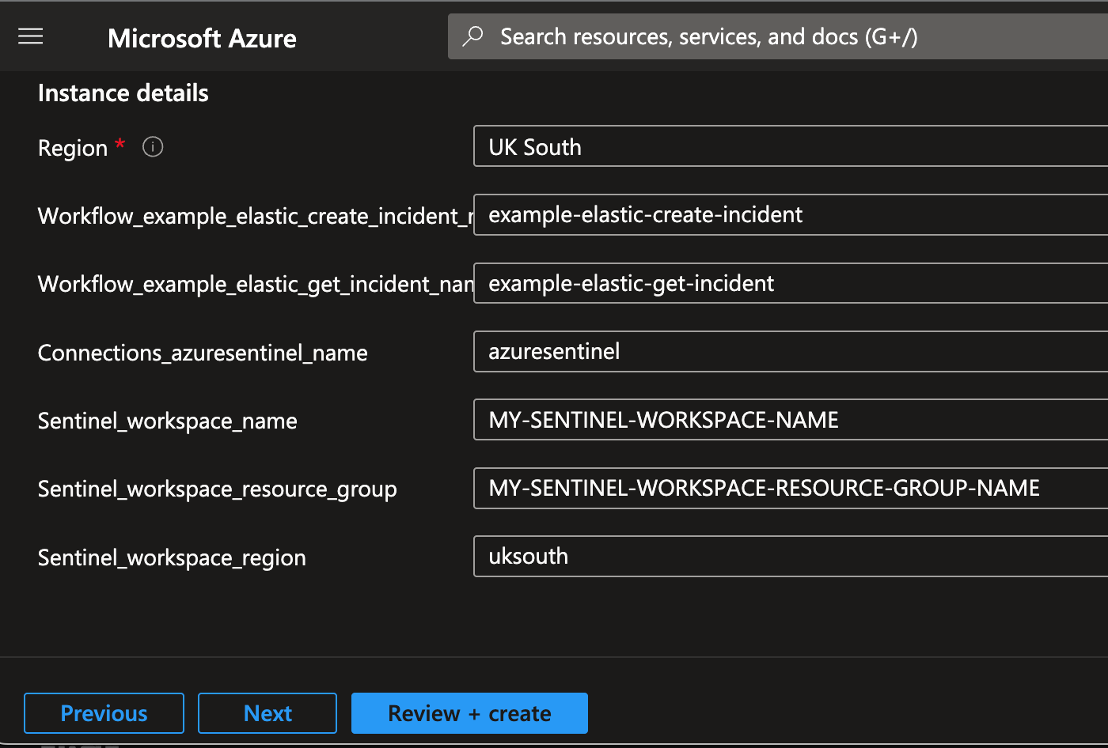1108x748 pixels.
Task: Select the Instance details heading
Action: pyautogui.click(x=123, y=93)
